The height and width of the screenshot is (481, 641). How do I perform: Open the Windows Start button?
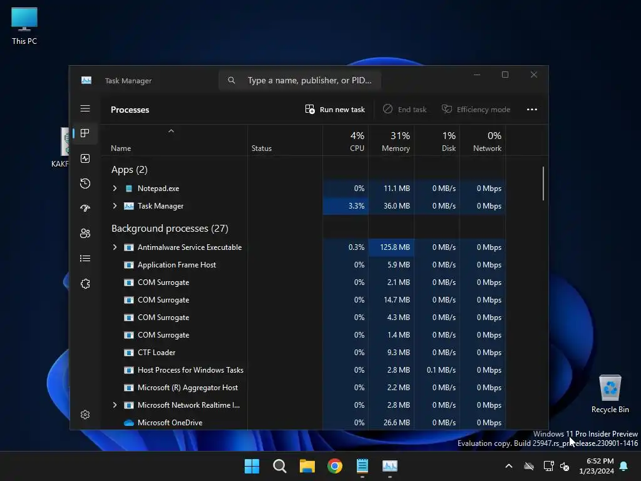coord(252,466)
